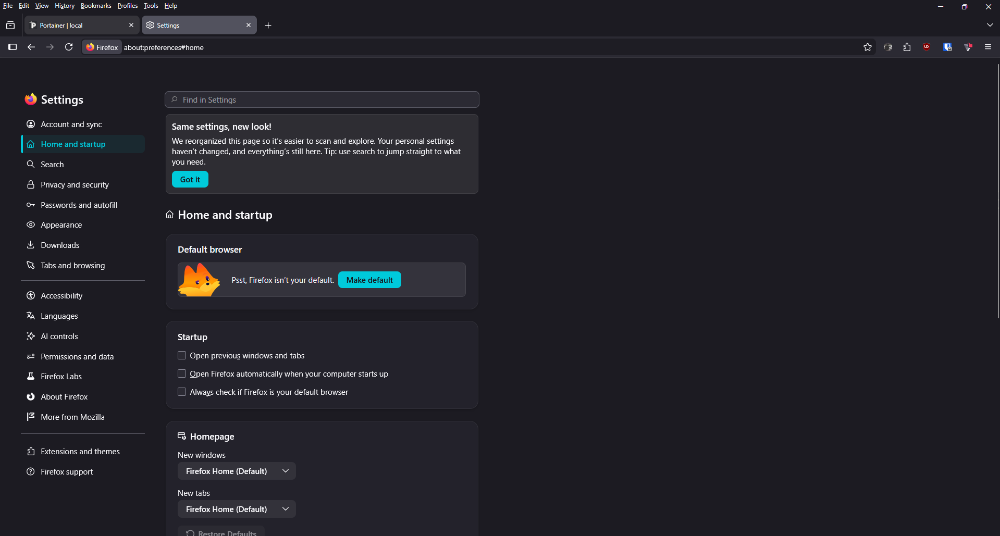Open the Extensions puzzle icon
1000x536 pixels.
[x=907, y=47]
